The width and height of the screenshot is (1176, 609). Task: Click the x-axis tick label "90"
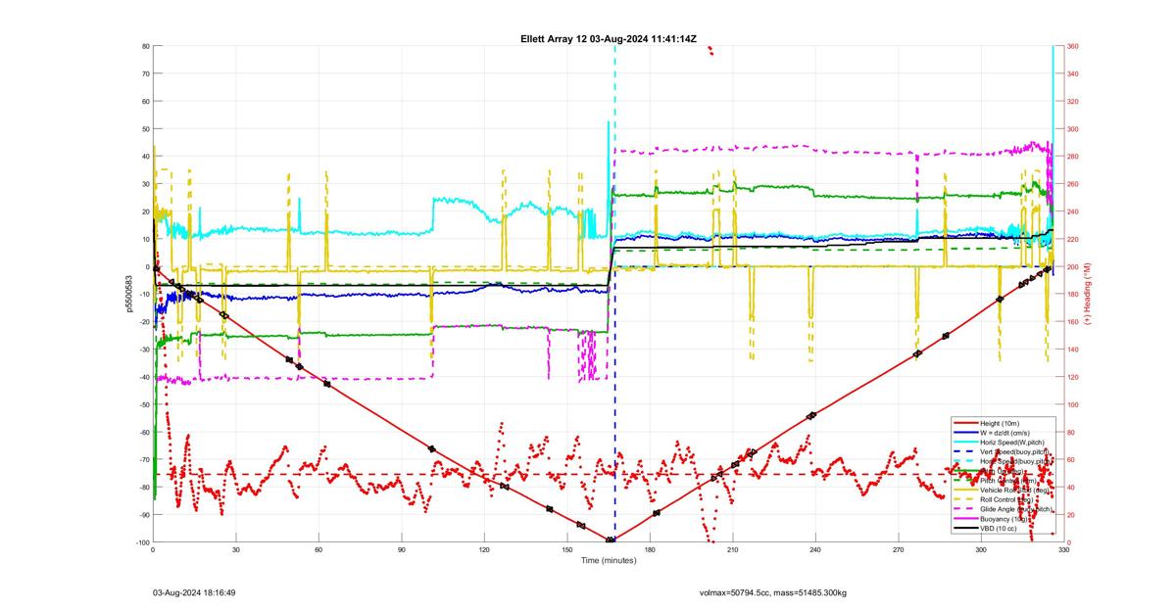coord(402,550)
